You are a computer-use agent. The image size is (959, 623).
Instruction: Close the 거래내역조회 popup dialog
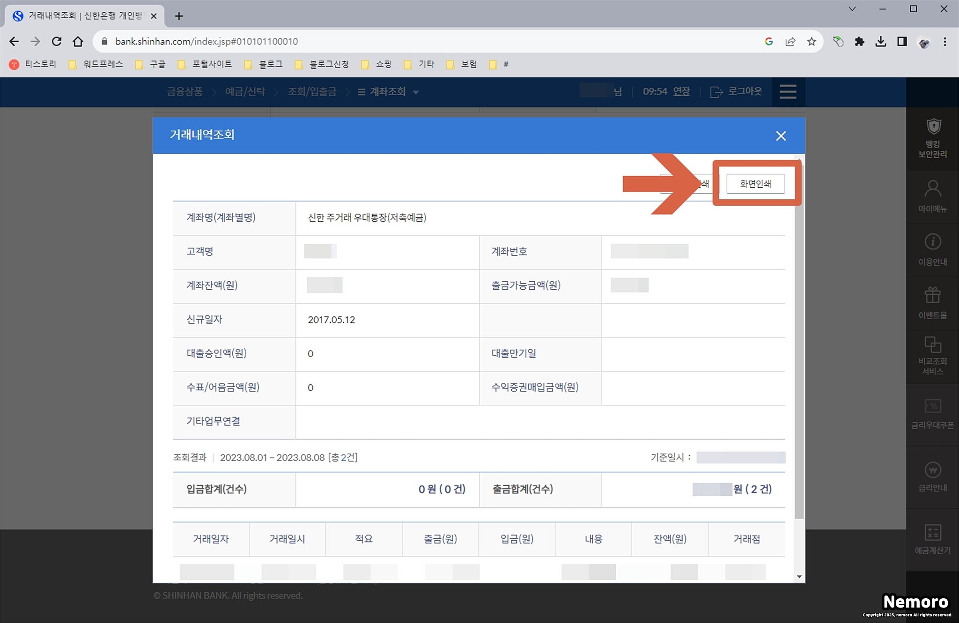pyautogui.click(x=781, y=136)
